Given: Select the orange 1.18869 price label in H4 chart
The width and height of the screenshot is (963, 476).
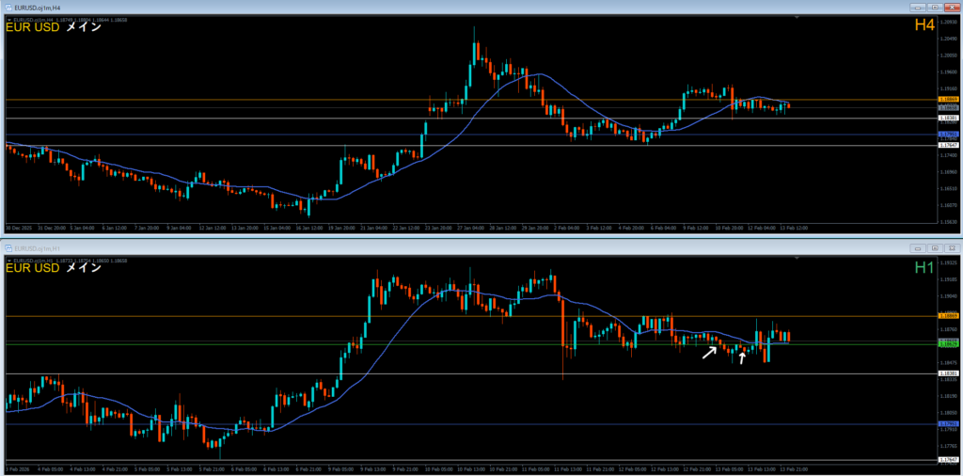Looking at the screenshot, I should tap(949, 99).
